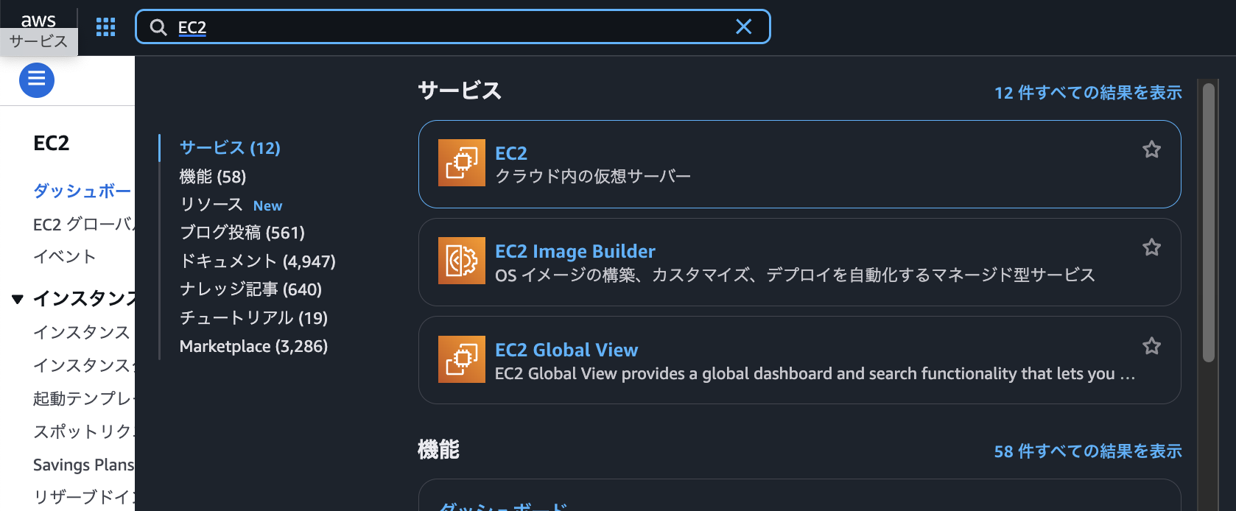Select サービス (12) result category
The image size is (1236, 511).
tap(230, 148)
